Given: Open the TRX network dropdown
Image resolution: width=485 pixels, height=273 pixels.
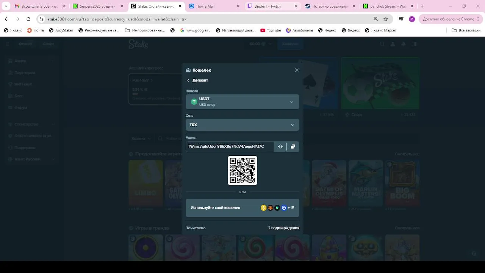Looking at the screenshot, I should 242,125.
